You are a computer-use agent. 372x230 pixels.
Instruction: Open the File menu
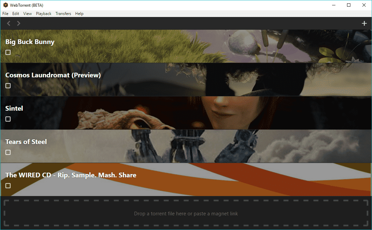[x=5, y=14]
